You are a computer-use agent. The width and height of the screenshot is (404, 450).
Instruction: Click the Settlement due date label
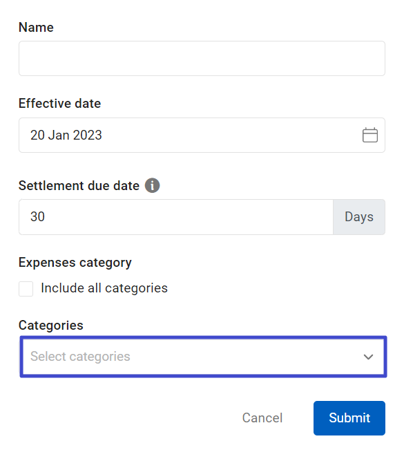[79, 186]
